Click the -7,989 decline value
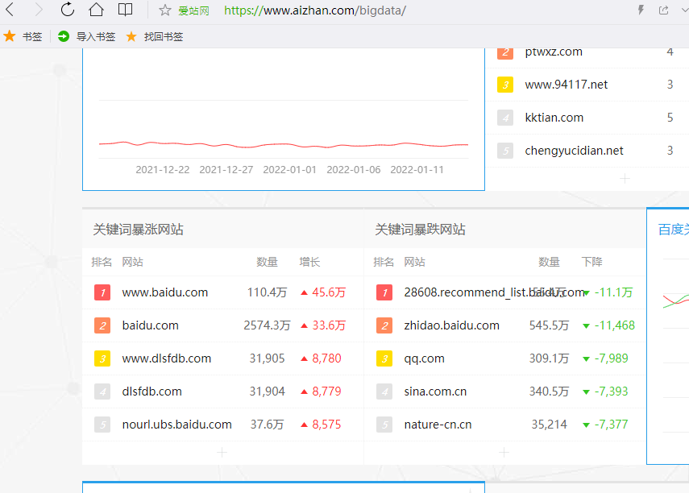689x493 pixels. tap(611, 358)
